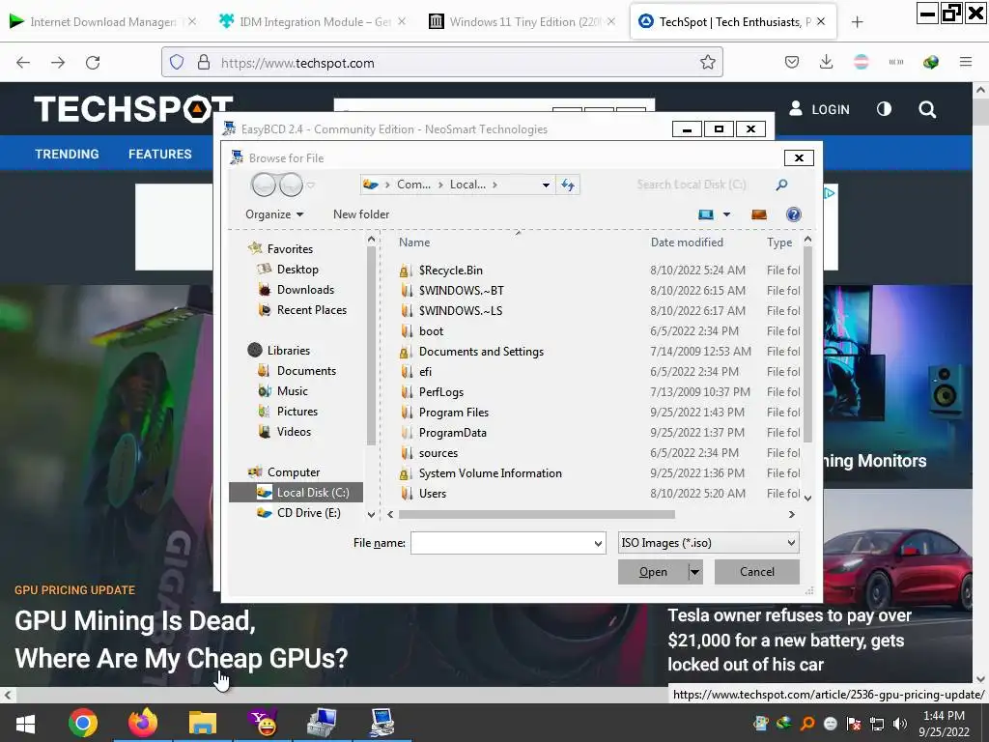Sort by the Date modified column

[x=687, y=243]
